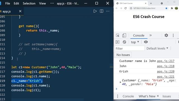
Task: Switch to drawer Console tab
Action: click(128, 96)
